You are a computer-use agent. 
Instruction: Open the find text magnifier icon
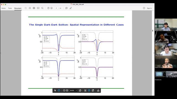tap(42, 8)
